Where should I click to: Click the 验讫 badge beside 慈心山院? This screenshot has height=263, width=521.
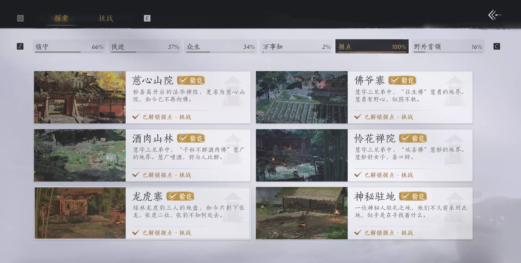pos(191,80)
